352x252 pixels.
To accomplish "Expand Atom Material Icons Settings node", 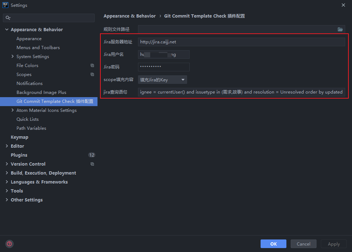I will 13,110.
